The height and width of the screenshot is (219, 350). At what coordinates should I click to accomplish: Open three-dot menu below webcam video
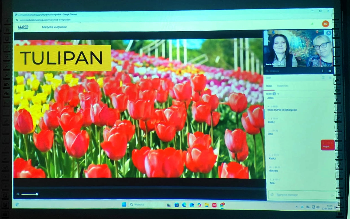(x=323, y=71)
